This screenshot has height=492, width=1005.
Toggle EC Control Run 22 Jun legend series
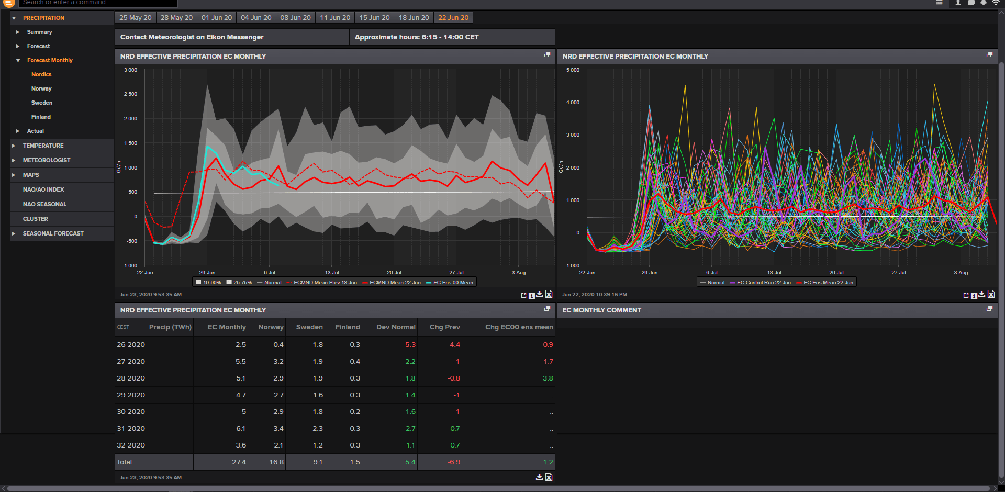click(760, 283)
